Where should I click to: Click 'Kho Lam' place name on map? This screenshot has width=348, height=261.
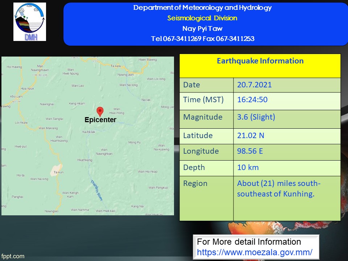point(16,96)
